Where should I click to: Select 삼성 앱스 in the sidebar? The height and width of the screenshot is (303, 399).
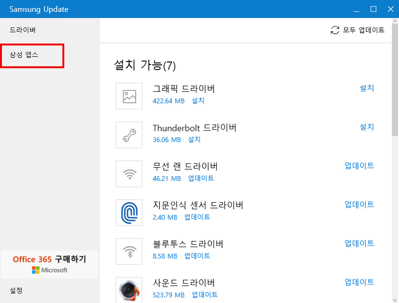[24, 55]
